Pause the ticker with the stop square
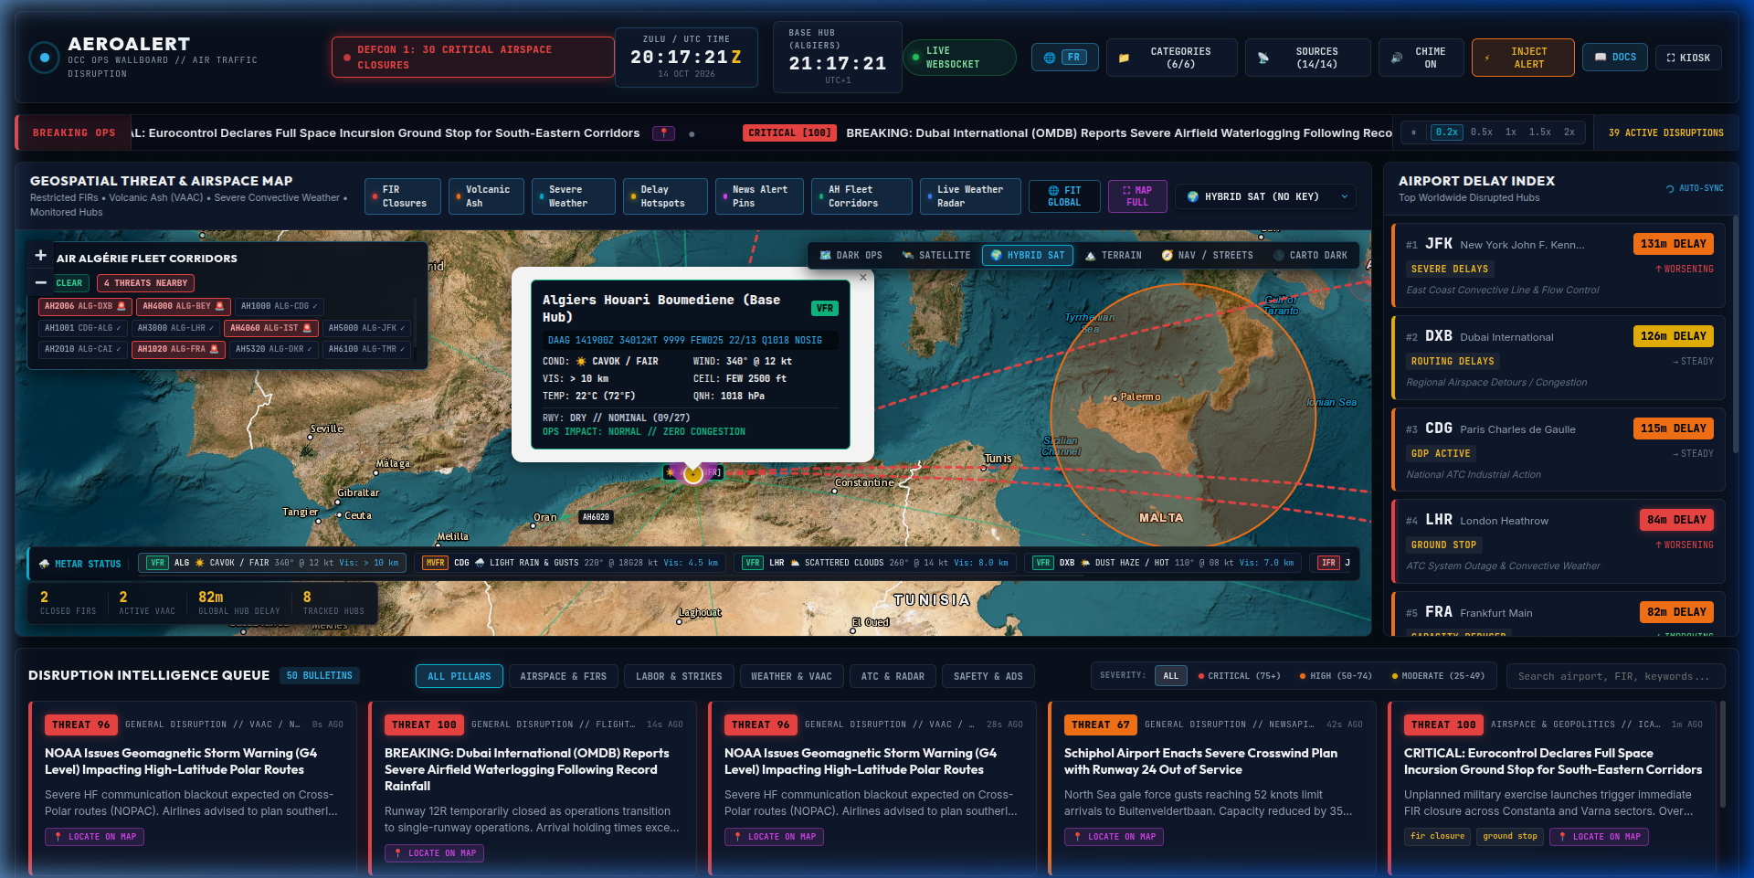This screenshot has width=1754, height=878. (x=1413, y=132)
